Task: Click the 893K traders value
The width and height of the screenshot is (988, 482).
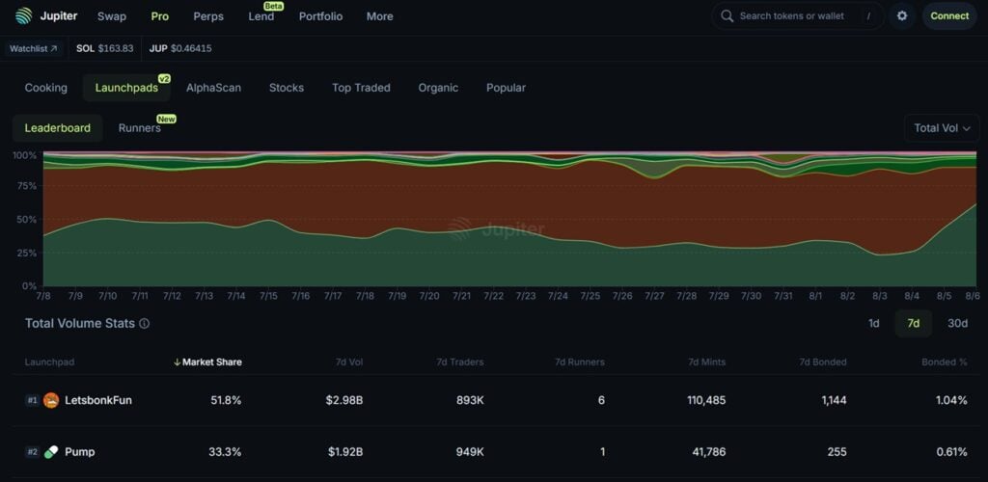Action: [x=470, y=400]
